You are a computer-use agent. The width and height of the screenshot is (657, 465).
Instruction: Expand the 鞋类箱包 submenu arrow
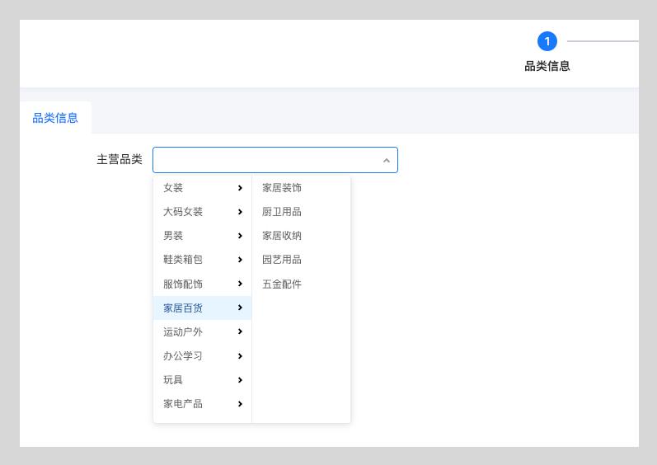[240, 260]
